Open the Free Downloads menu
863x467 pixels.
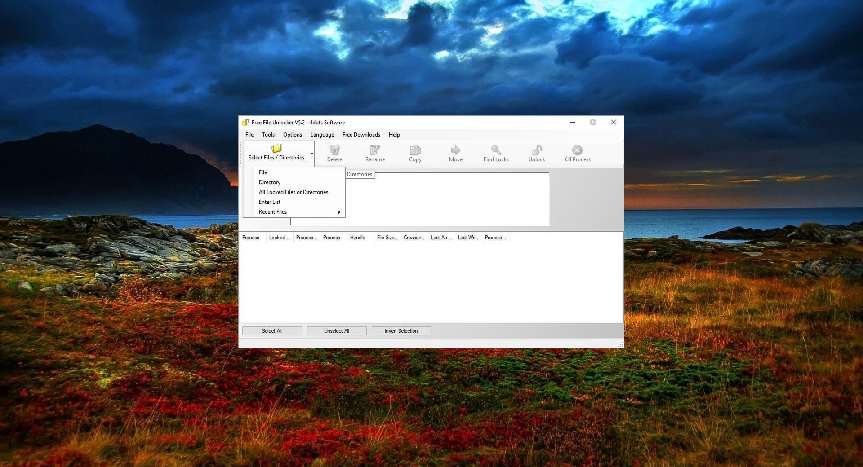[361, 135]
